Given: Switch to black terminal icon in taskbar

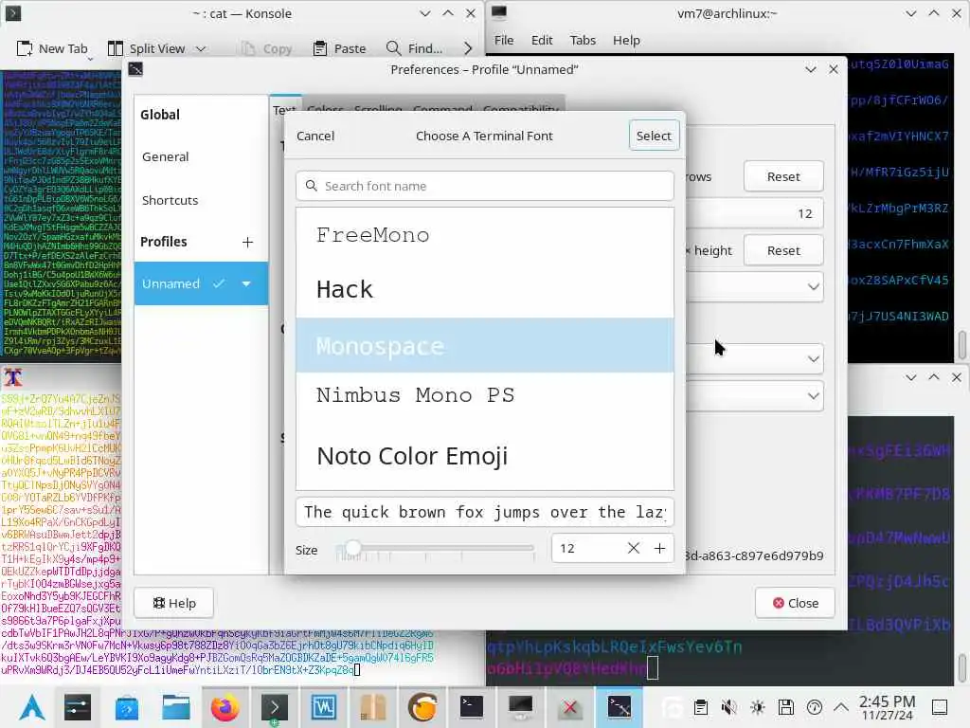Looking at the screenshot, I should tap(472, 707).
